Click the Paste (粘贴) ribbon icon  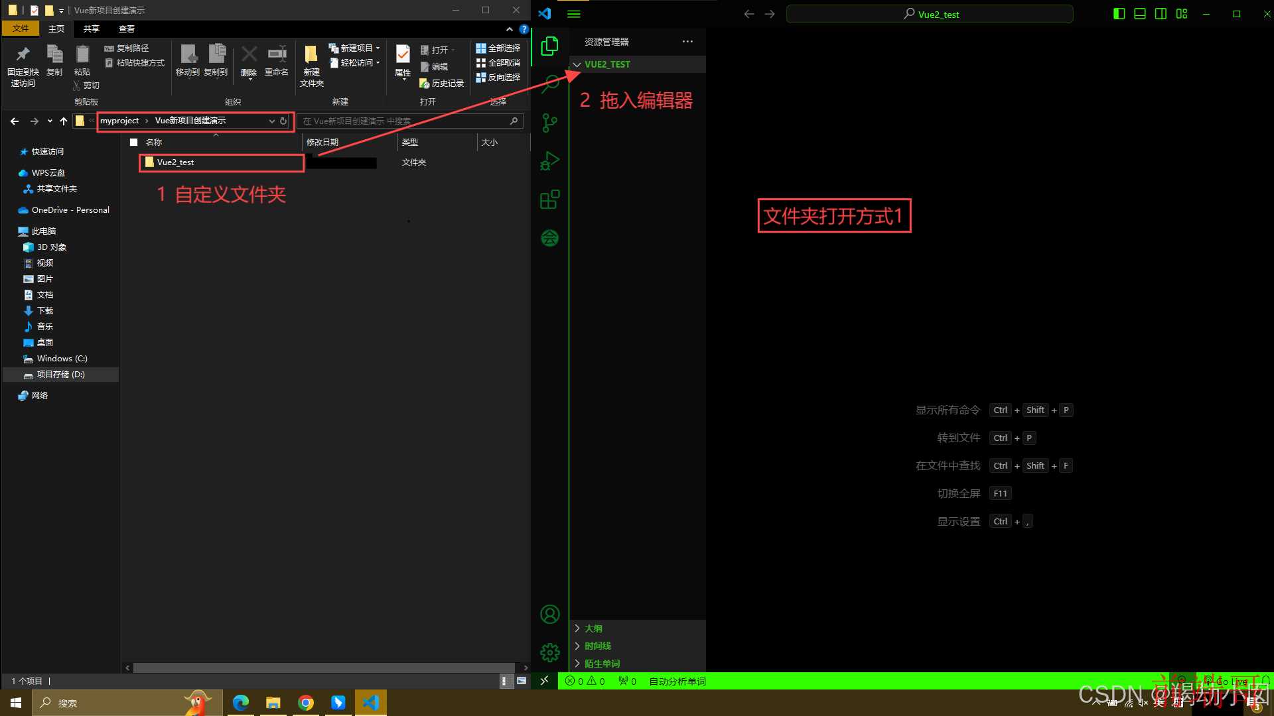[82, 61]
